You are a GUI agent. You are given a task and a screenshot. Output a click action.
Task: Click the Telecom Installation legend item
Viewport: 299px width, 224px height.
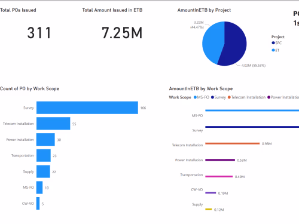tap(246, 97)
